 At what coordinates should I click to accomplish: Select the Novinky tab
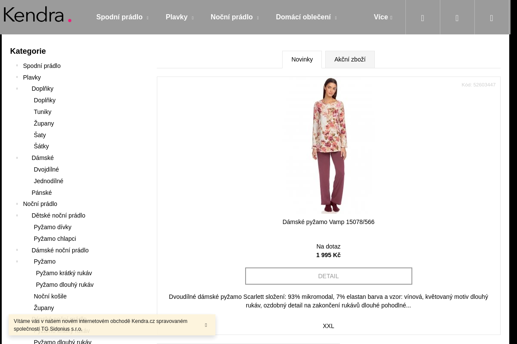click(x=302, y=59)
